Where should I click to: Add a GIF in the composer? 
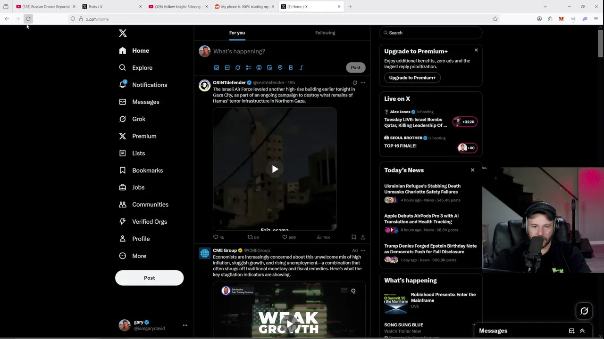point(227,68)
